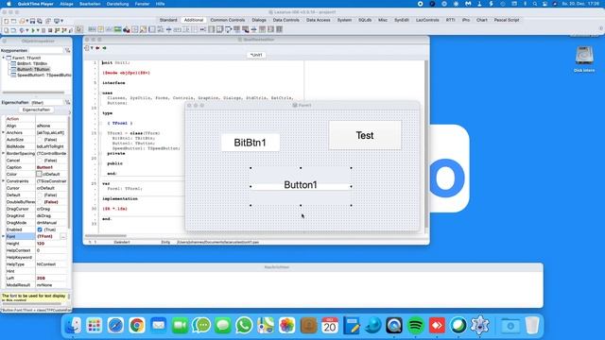605x340 pixels.
Task: Expand the BorderSpacing property
Action: [x=3, y=153]
